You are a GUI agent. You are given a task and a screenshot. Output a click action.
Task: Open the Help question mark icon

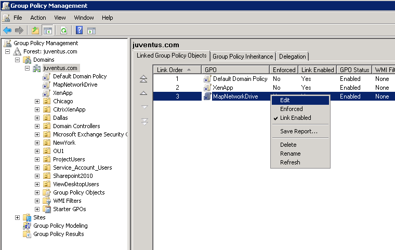79,31
